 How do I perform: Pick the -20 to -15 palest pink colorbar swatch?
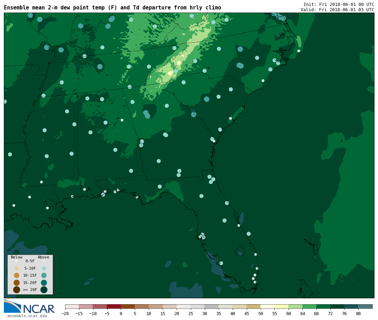point(72,306)
